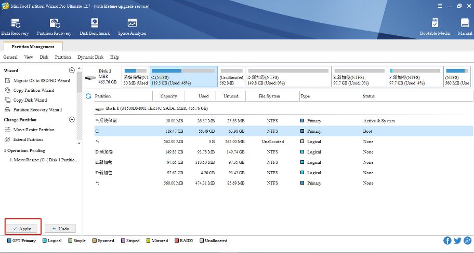Collapse the Change Partition section
Viewport: 474px width, 253px height.
pyautogui.click(x=72, y=119)
